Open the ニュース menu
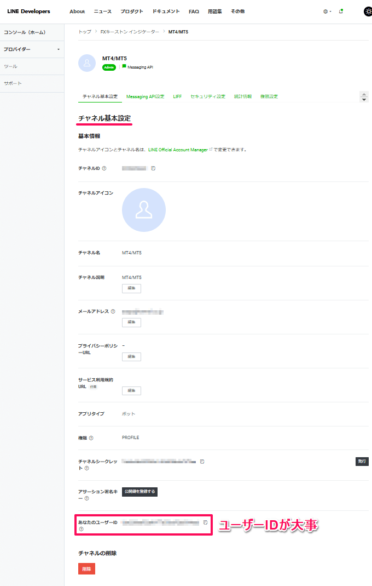 103,12
